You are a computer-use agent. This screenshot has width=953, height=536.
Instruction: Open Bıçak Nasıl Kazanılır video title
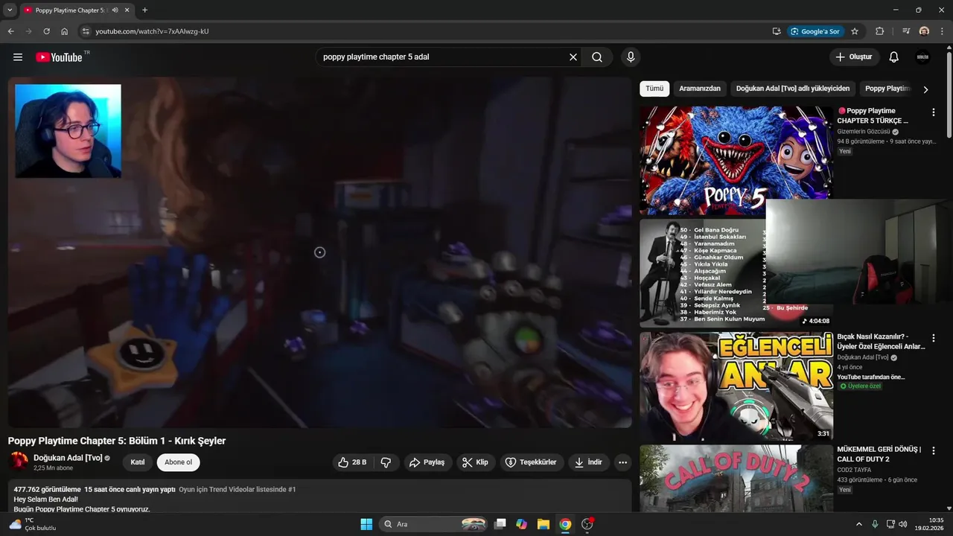881,342
